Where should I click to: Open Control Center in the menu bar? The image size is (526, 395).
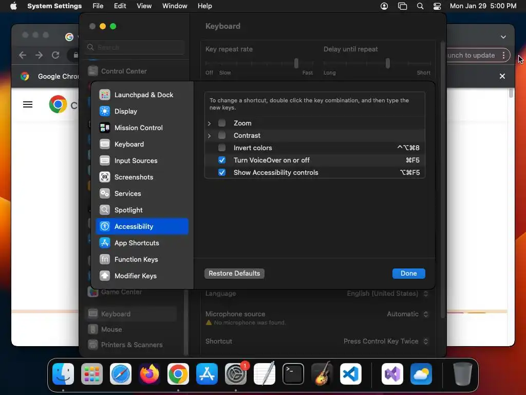437,6
